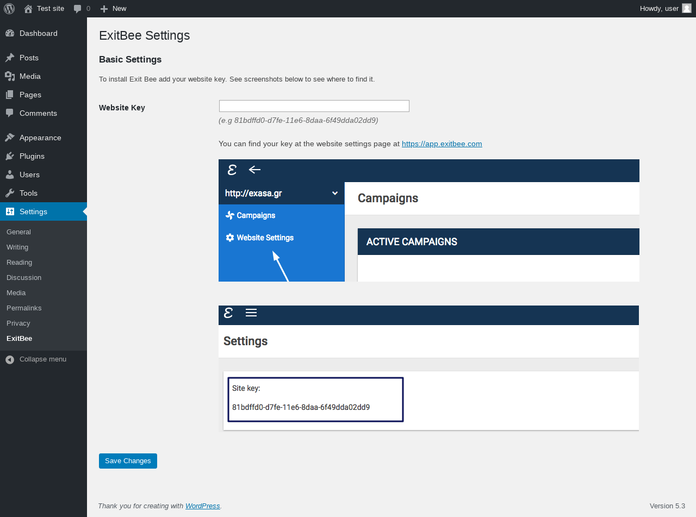696x517 pixels.
Task: Click the ExitBee Settings heading
Action: click(x=144, y=35)
